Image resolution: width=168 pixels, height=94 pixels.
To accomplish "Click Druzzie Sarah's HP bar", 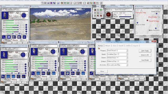I will [39, 57].
